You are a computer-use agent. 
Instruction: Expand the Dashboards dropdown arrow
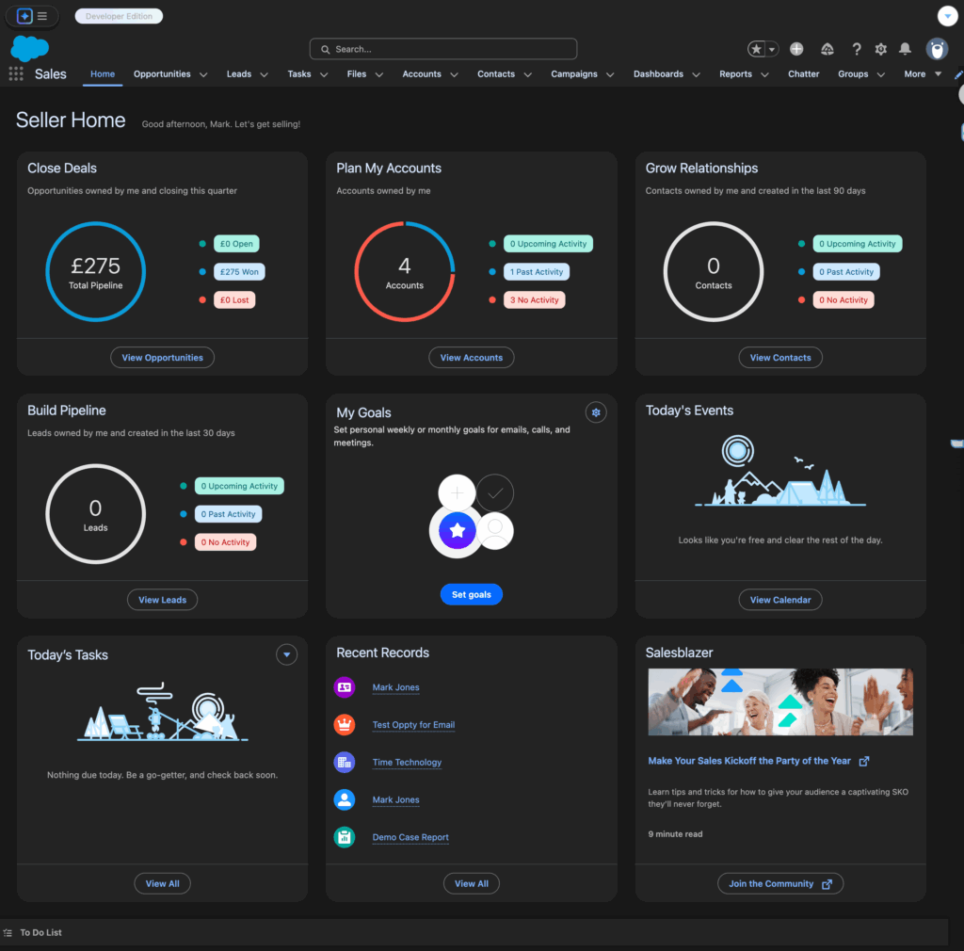(x=695, y=73)
